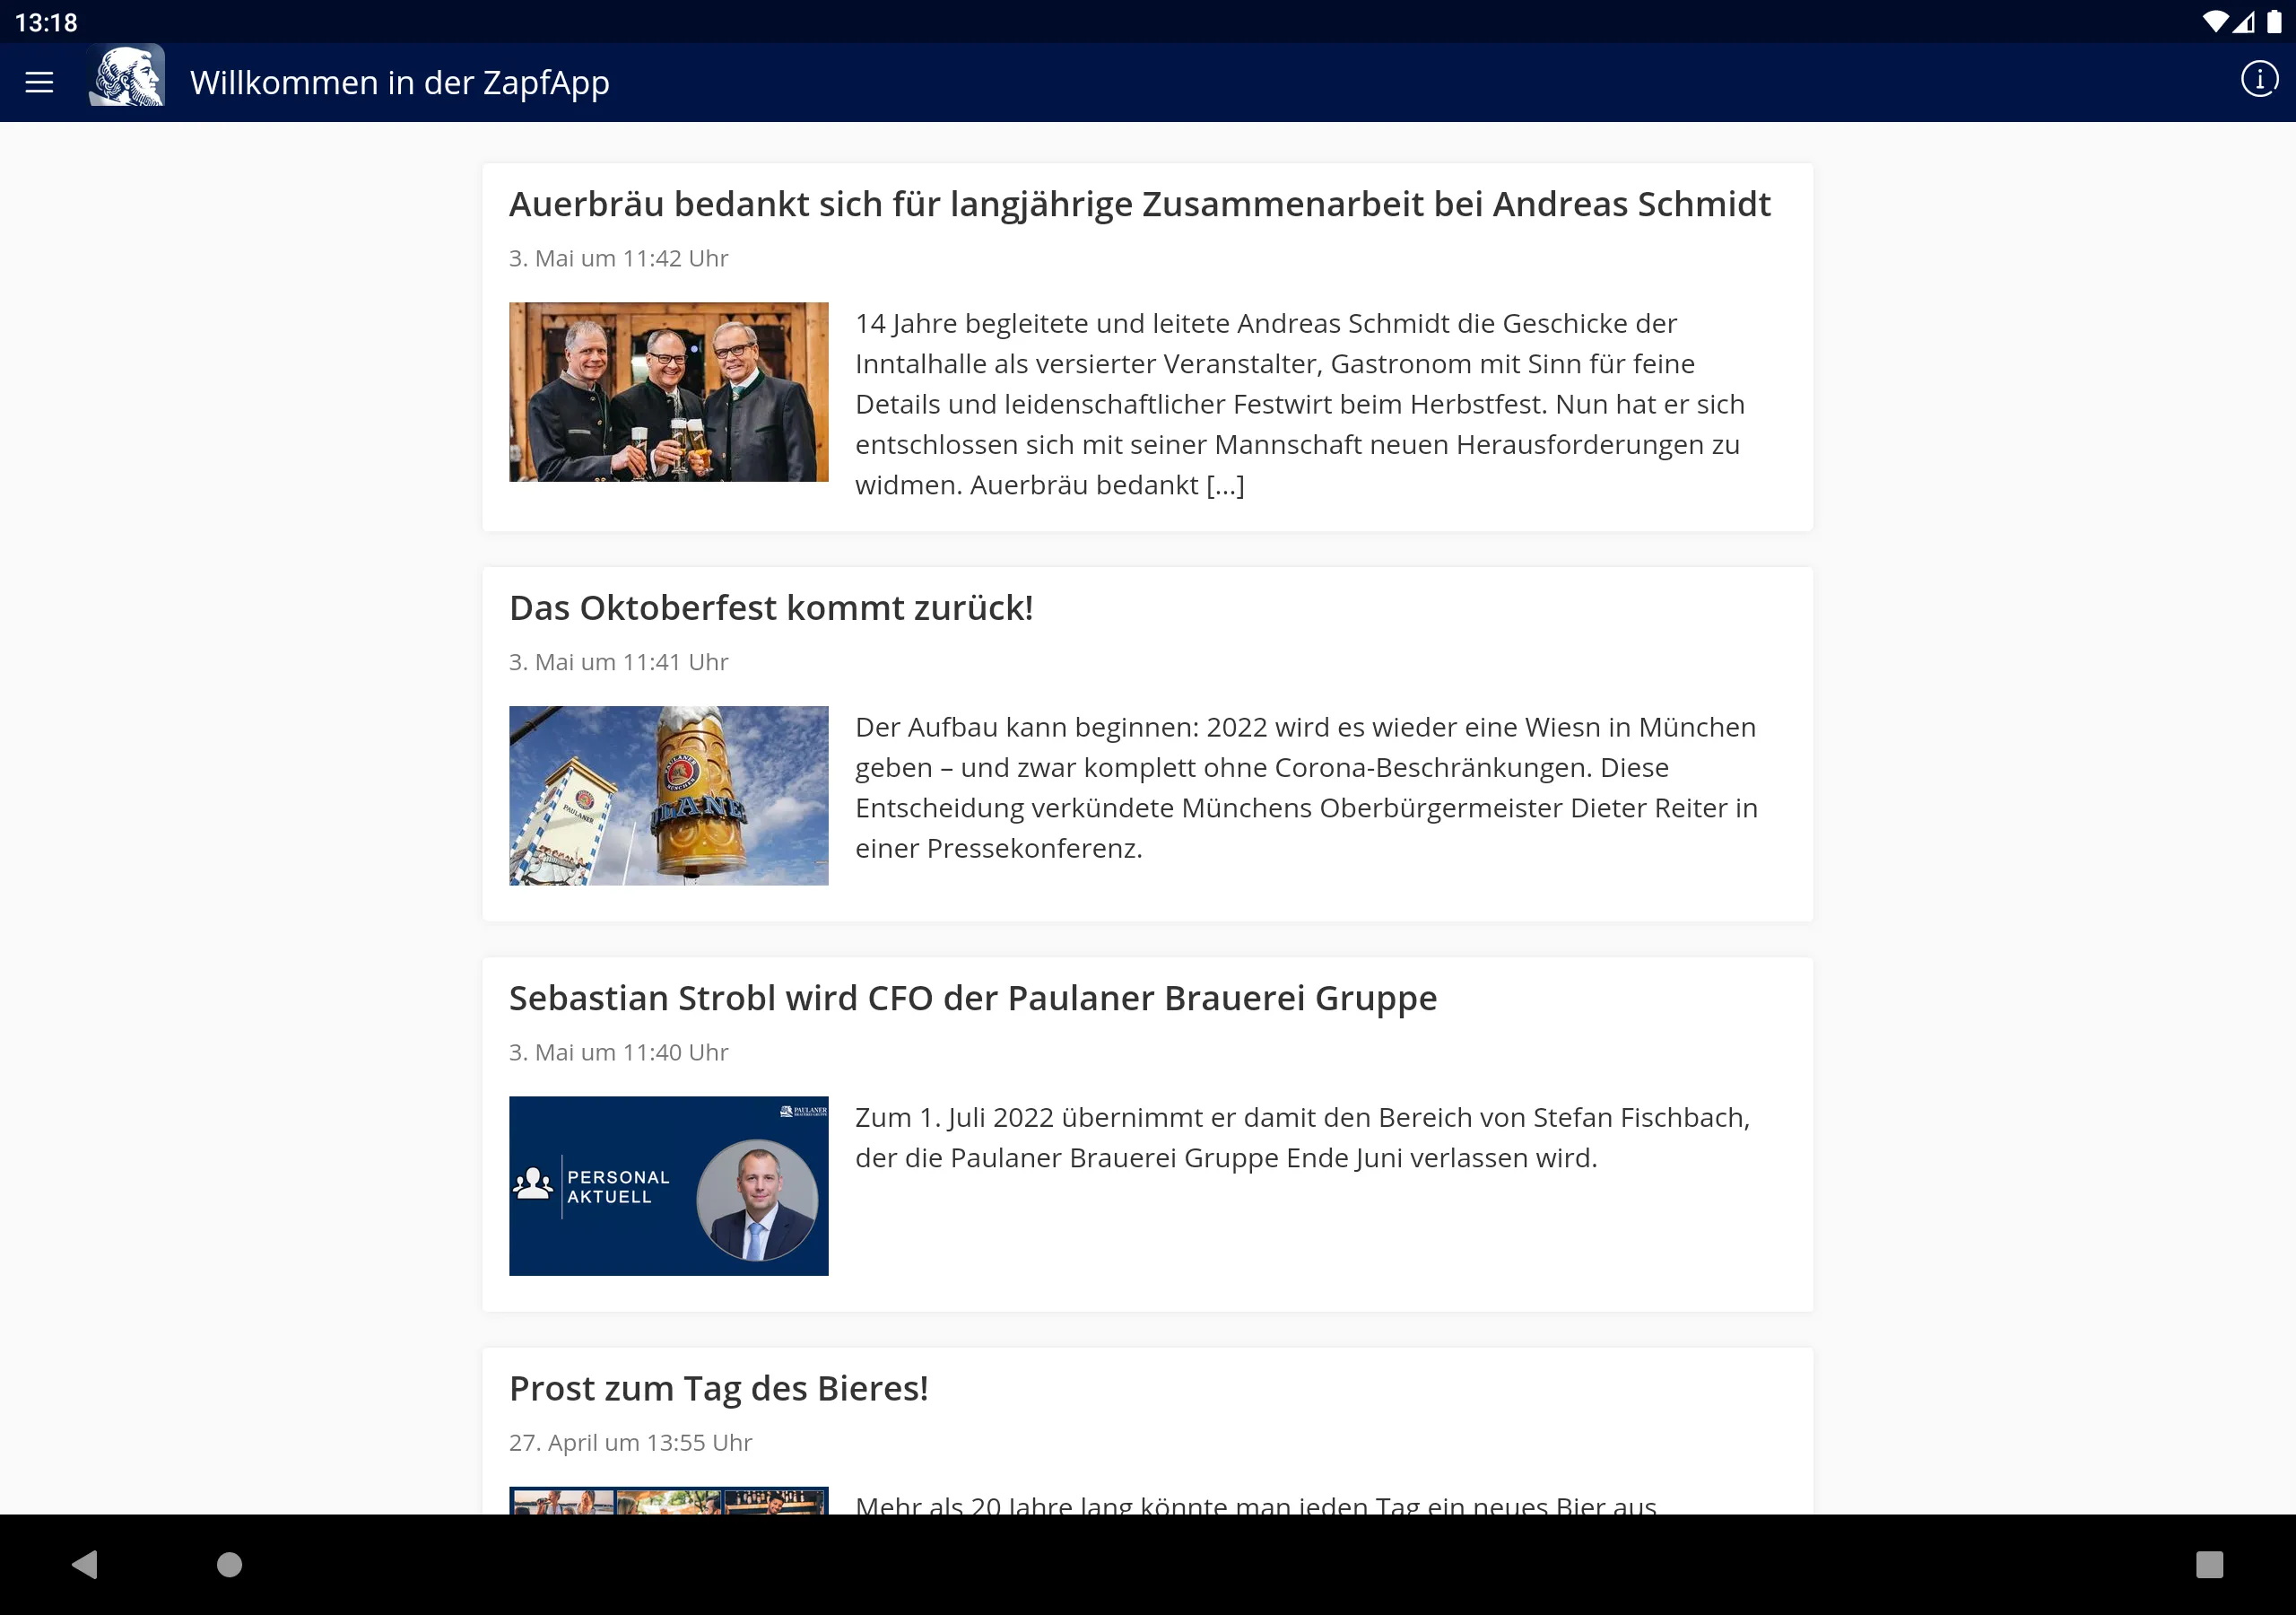Image resolution: width=2296 pixels, height=1615 pixels.
Task: Open the Sebastian Strobl CFO article headline
Action: click(973, 999)
